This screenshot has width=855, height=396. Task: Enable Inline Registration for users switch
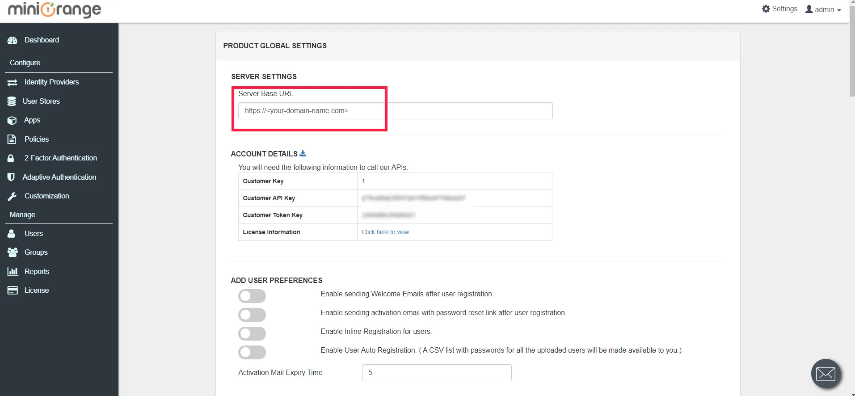tap(252, 333)
